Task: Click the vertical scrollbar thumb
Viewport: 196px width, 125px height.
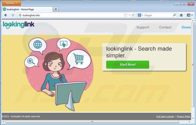Action: pyautogui.click(x=193, y=65)
